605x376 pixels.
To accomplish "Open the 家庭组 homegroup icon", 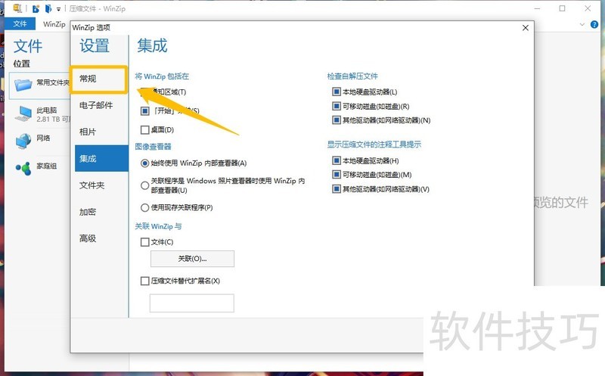I will point(23,168).
